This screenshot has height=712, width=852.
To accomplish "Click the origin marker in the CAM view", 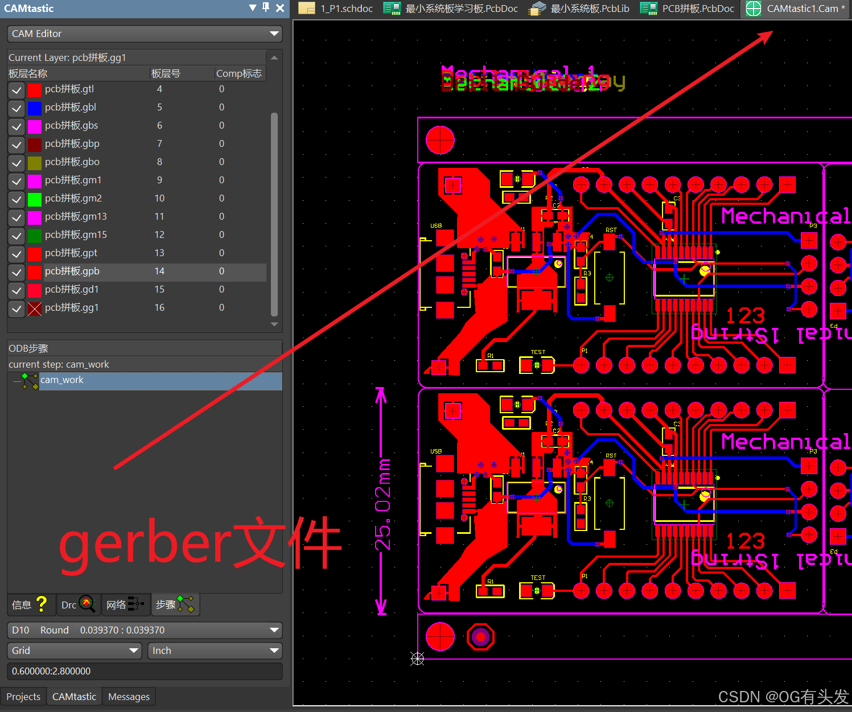I will tap(418, 659).
